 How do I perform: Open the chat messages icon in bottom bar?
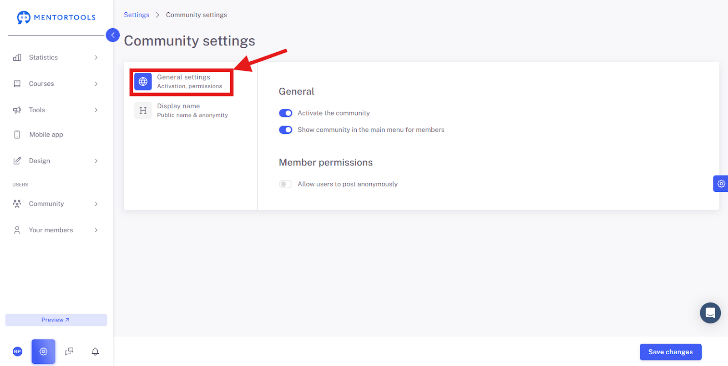click(69, 351)
